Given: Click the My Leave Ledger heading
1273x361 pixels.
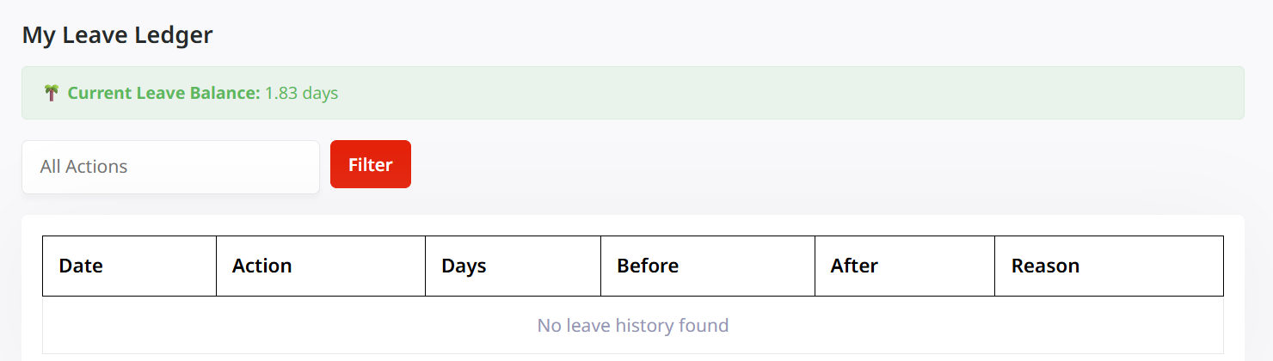Looking at the screenshot, I should pos(117,35).
